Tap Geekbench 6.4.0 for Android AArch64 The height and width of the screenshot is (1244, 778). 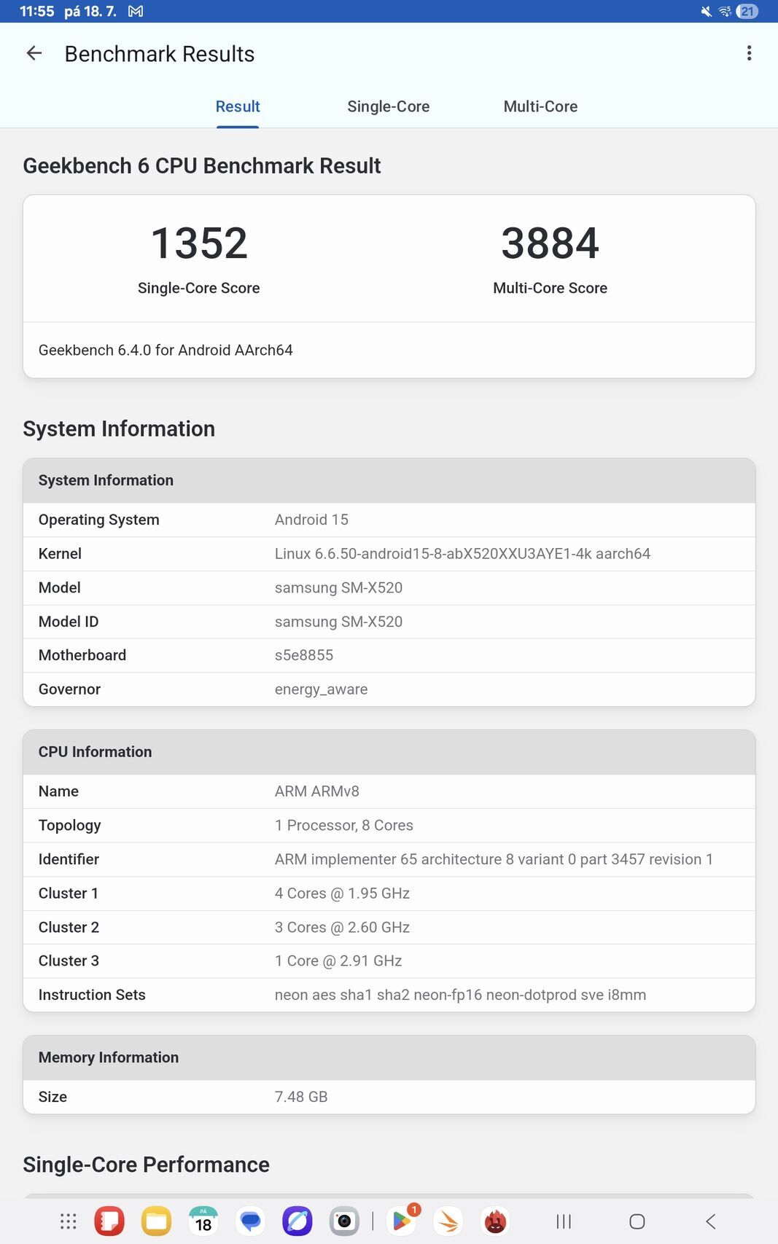(x=166, y=350)
